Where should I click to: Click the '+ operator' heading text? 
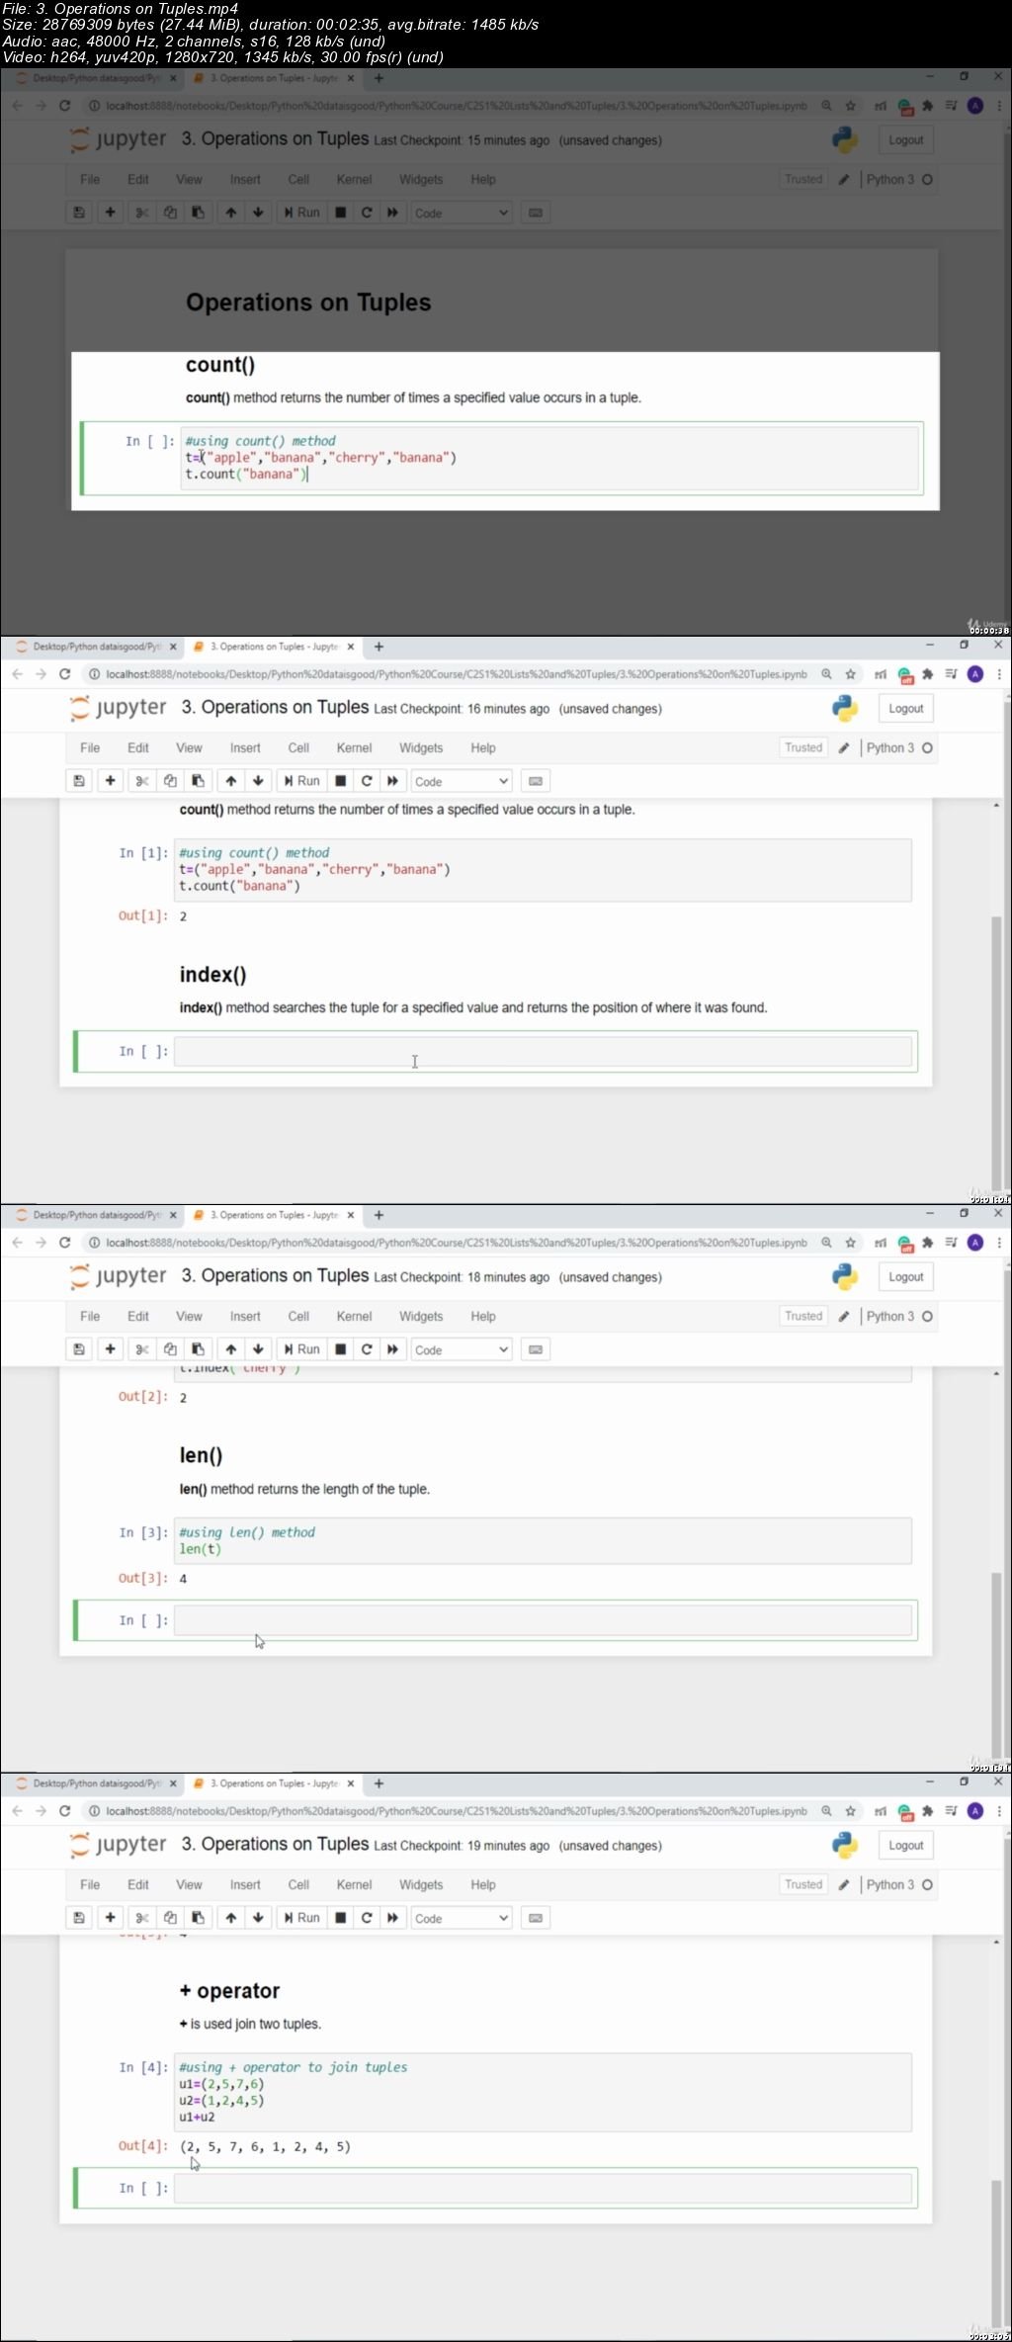pyautogui.click(x=229, y=1991)
